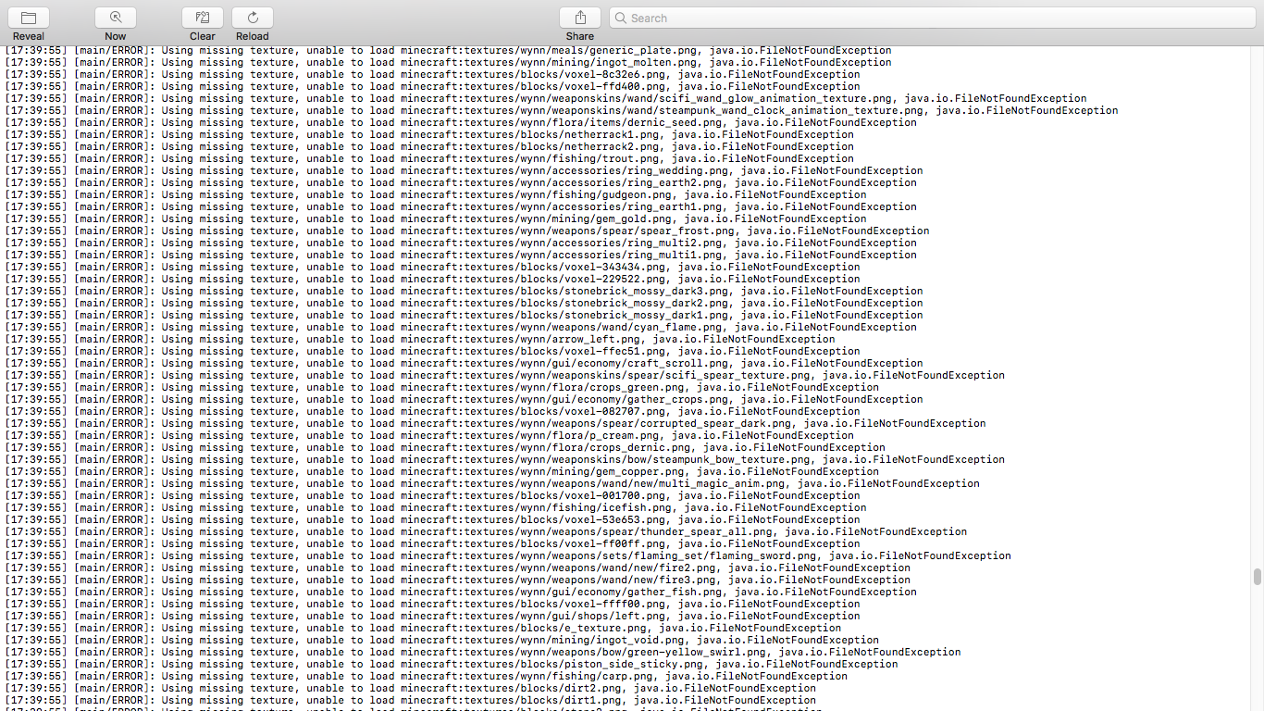Image resolution: width=1264 pixels, height=711 pixels.
Task: Select the corrupted_spear_dark.png error line
Action: pyautogui.click(x=495, y=424)
